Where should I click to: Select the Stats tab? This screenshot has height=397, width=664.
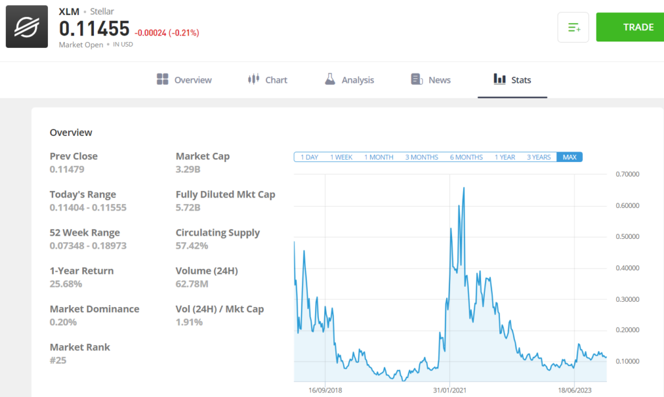point(512,80)
